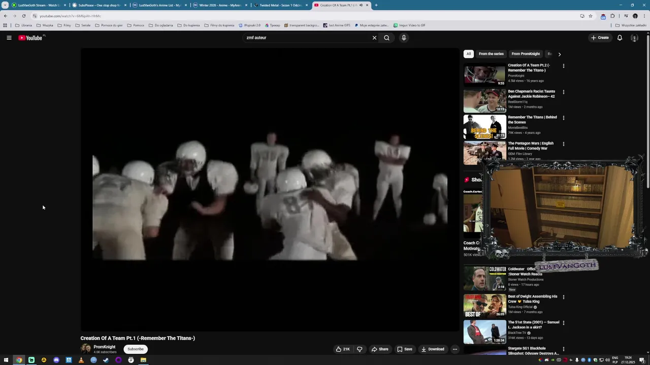Open the account avatar menu
This screenshot has width=650, height=365.
click(x=634, y=38)
